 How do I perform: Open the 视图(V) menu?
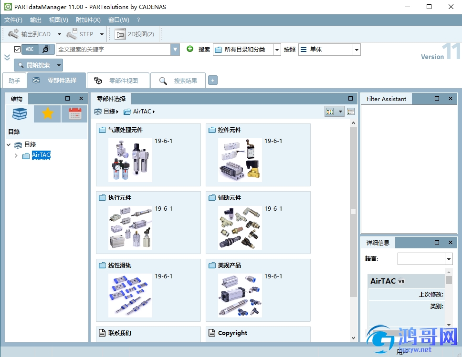[x=59, y=20]
